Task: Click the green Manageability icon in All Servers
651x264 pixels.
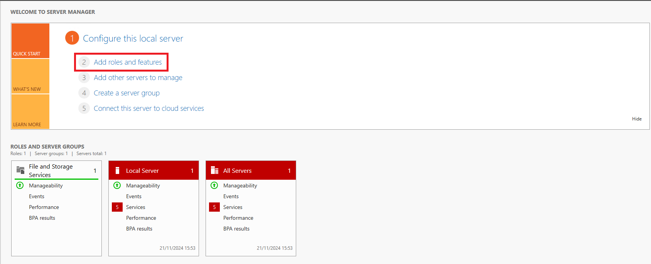Action: point(214,185)
